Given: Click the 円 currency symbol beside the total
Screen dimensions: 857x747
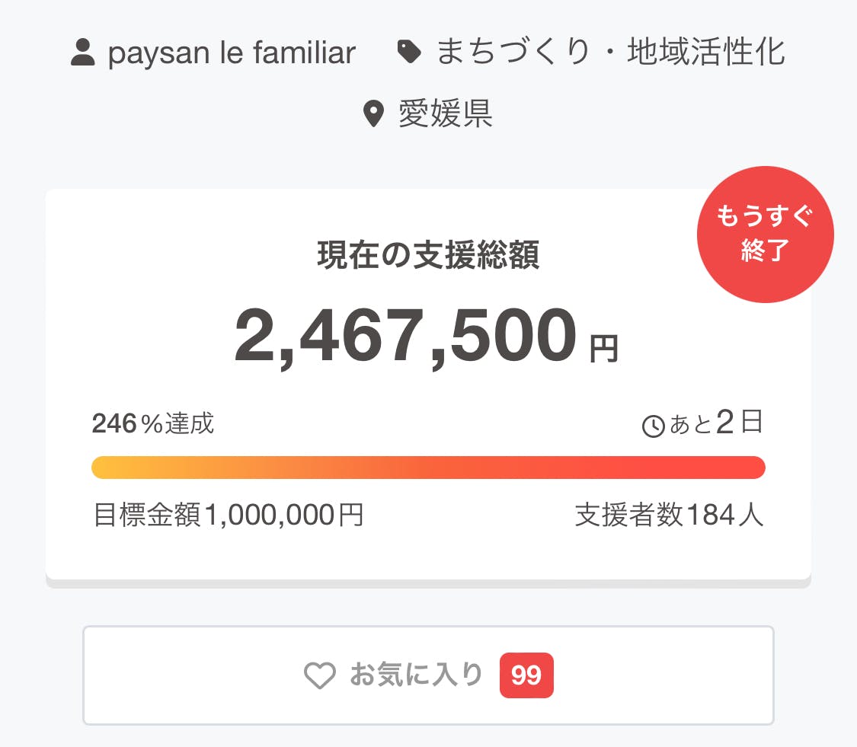Looking at the screenshot, I should coord(605,348).
